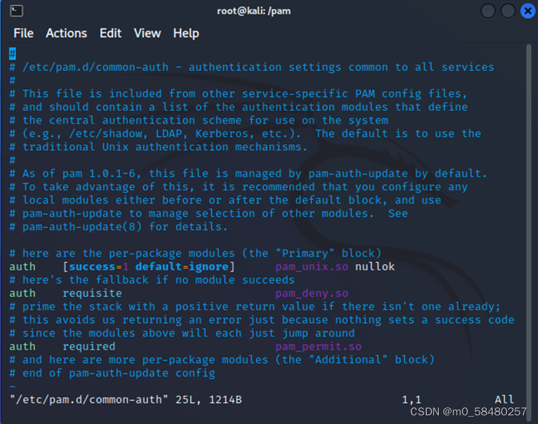
Task: Open the File menu
Action: click(23, 33)
